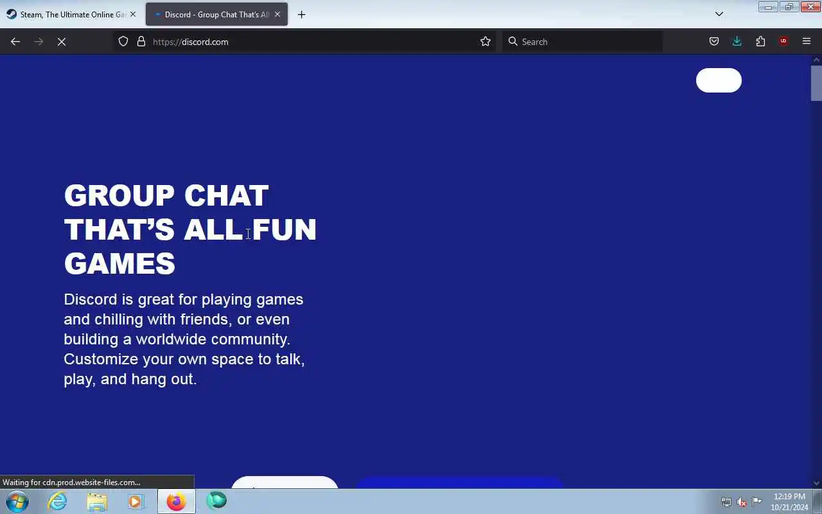
Task: Focus the Search box in toolbar
Action: pyautogui.click(x=582, y=42)
